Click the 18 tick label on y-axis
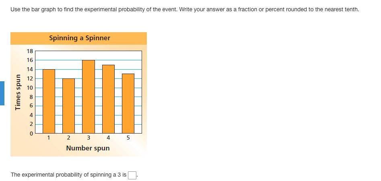This screenshot has height=181, width=381. [30, 51]
